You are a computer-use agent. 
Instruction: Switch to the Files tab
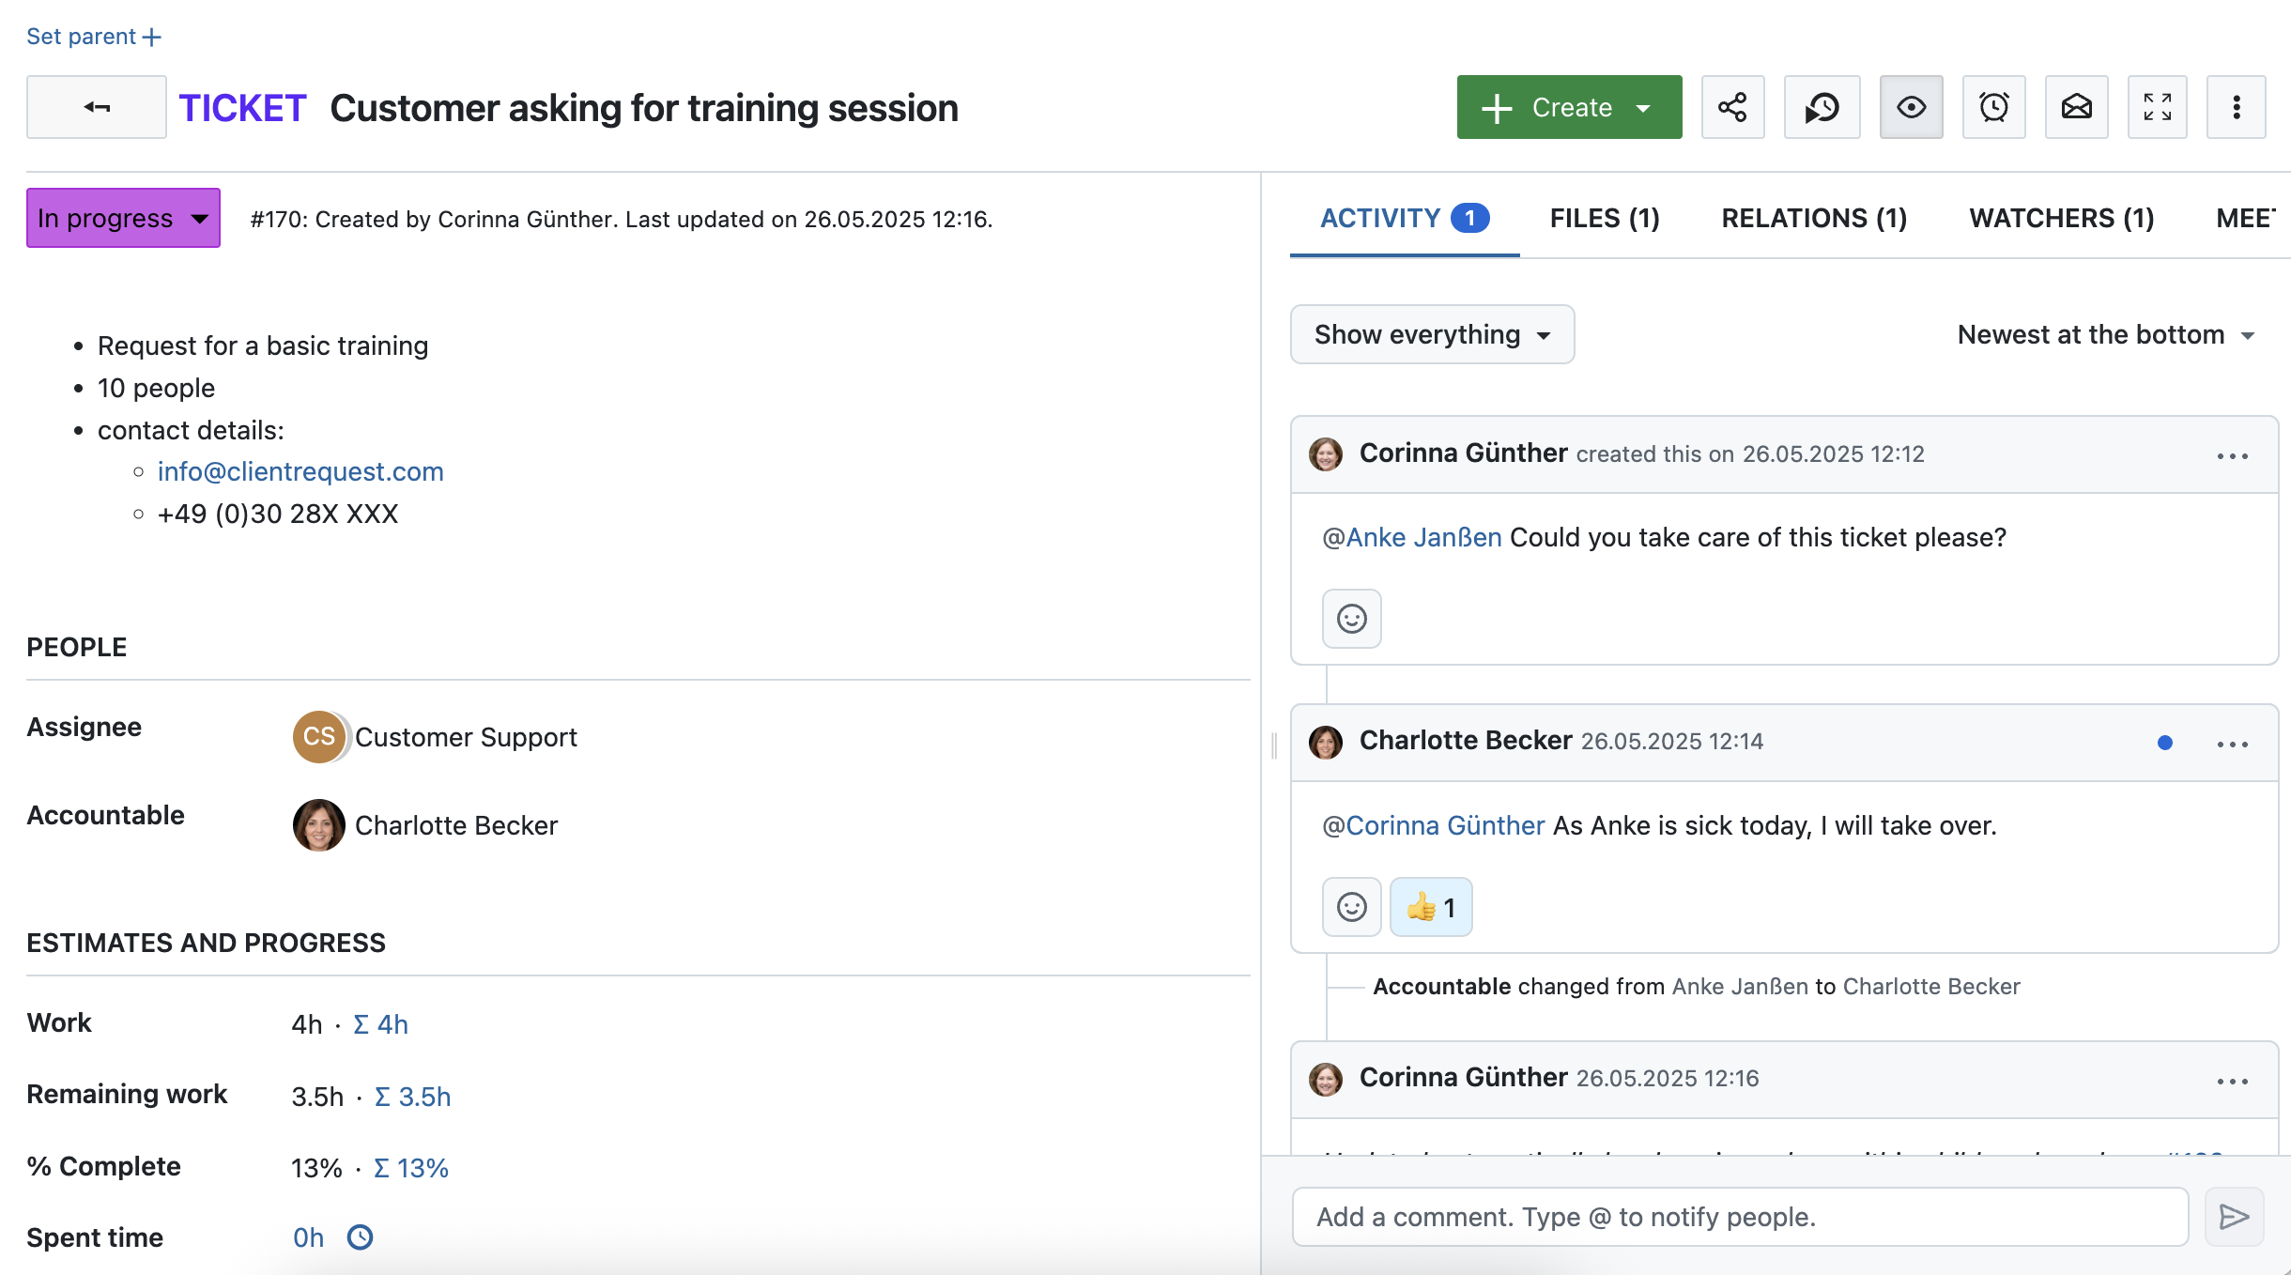pos(1604,218)
